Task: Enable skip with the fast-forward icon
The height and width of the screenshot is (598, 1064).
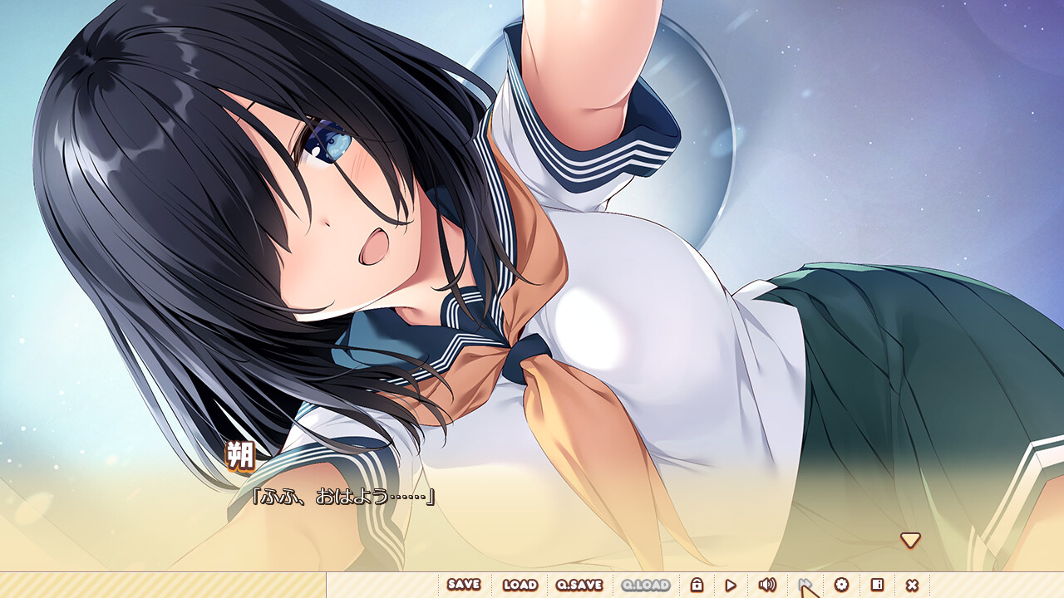Action: coord(804,585)
